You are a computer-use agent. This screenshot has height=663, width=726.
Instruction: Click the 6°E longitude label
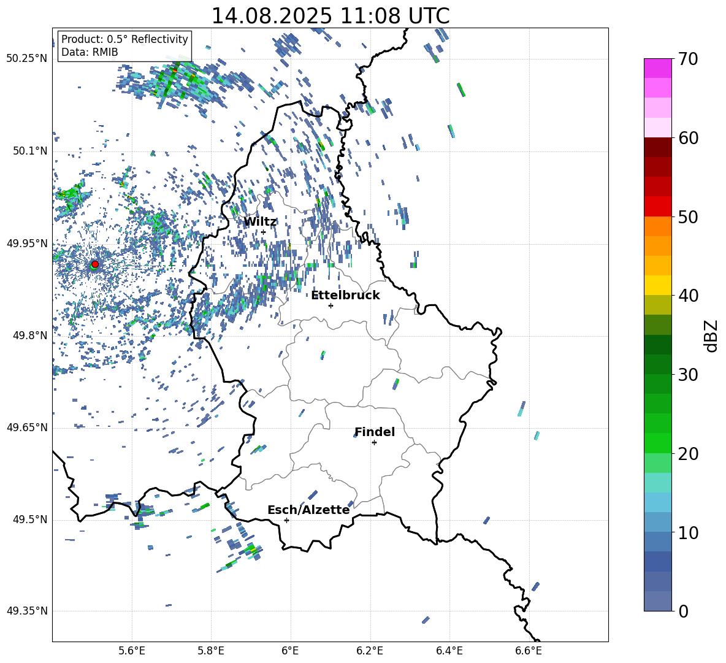290,651
